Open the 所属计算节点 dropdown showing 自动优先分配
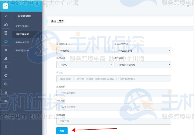194x135 pixels. pyautogui.click(x=143, y=50)
